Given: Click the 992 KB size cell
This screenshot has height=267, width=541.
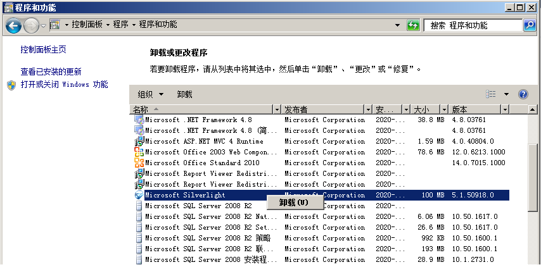Looking at the screenshot, I should [433, 238].
